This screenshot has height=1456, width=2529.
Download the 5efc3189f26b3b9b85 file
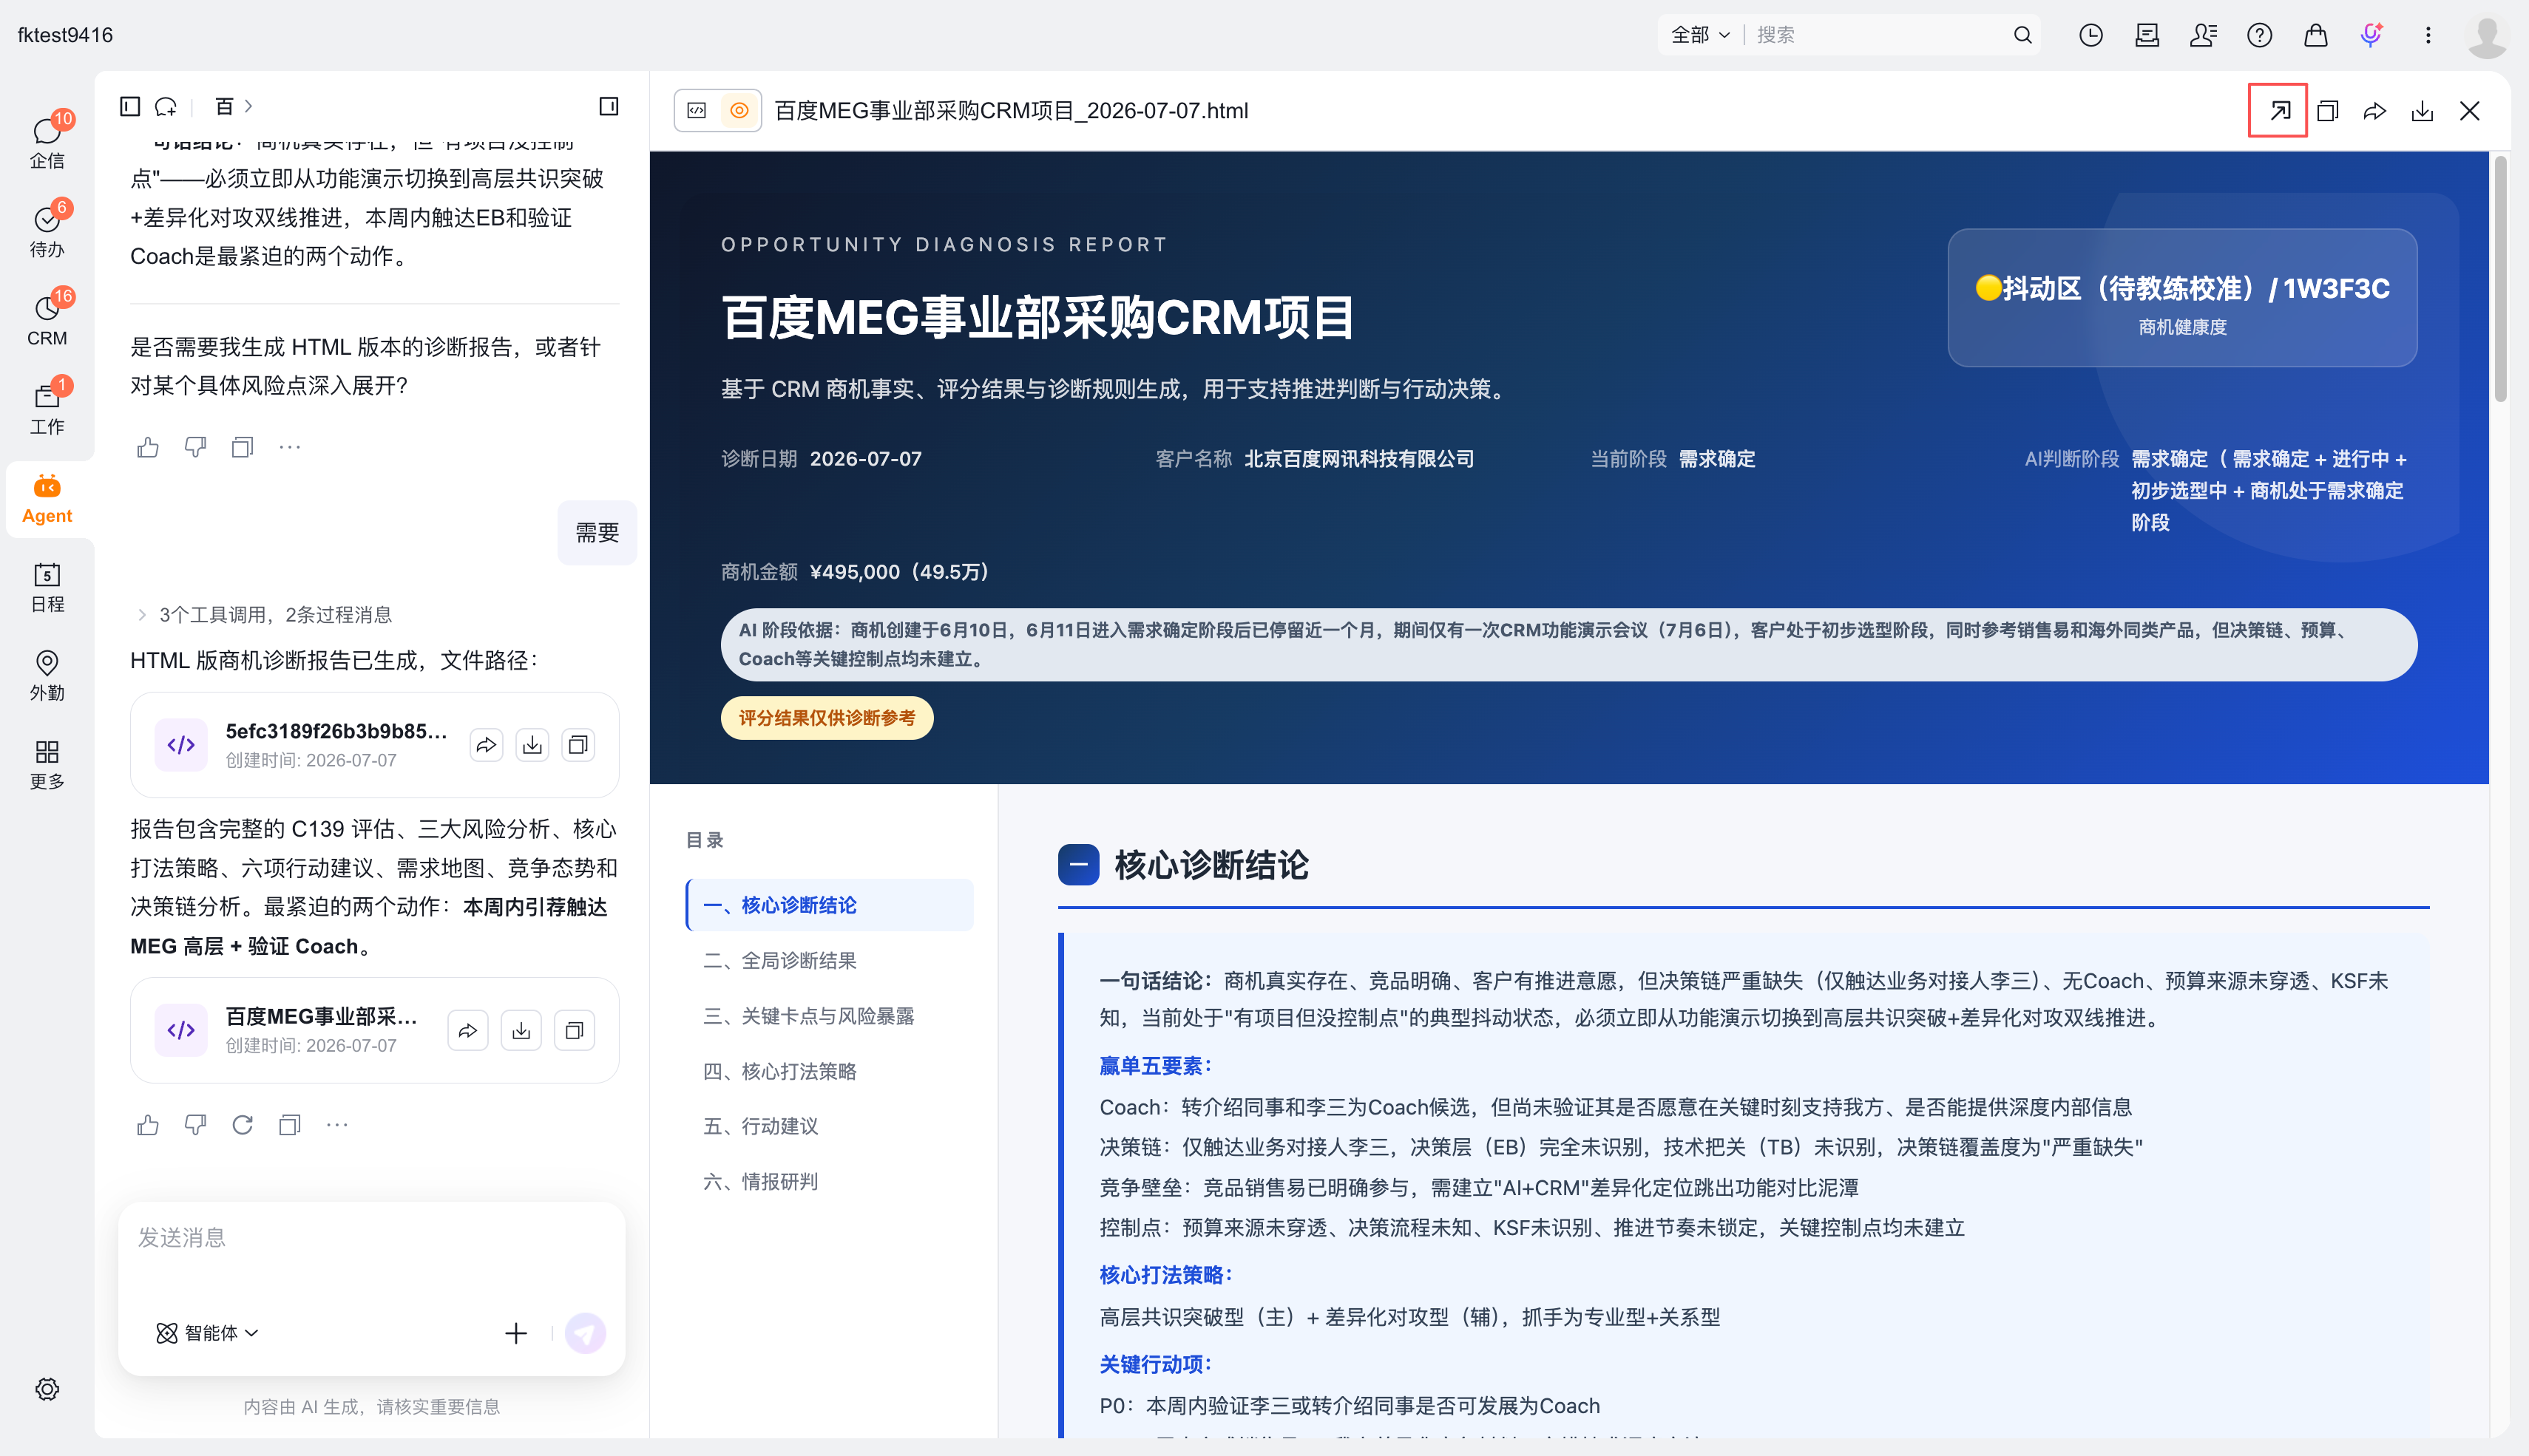tap(532, 745)
